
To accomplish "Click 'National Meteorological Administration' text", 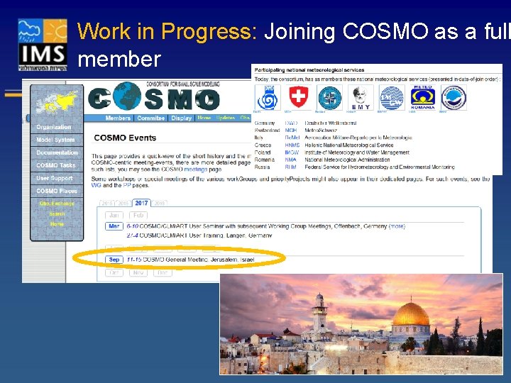I will pyautogui.click(x=347, y=160).
